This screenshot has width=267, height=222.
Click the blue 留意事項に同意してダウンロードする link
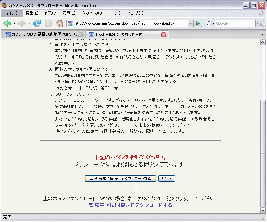tap(130, 205)
